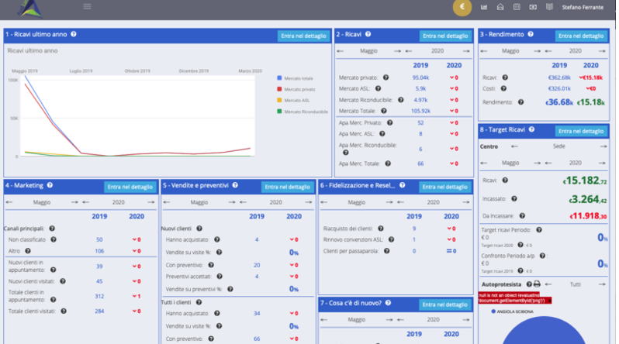Go to previous month in Marketing panel
This screenshot has width=619, height=344.
[x=9, y=202]
